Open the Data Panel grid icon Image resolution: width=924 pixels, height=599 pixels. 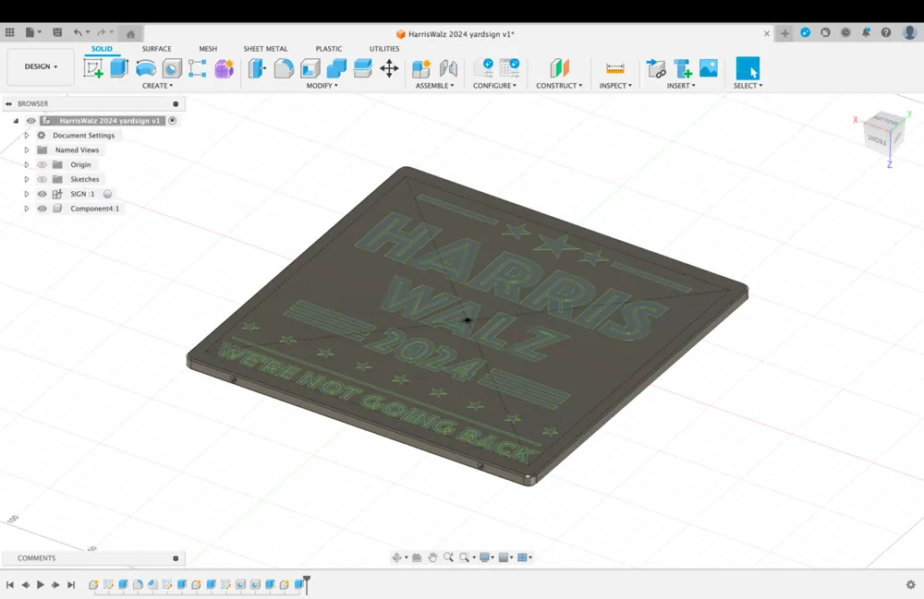tap(9, 32)
